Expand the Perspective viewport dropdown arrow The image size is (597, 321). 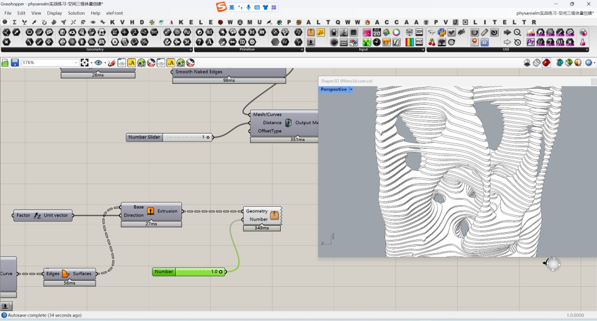[351, 90]
